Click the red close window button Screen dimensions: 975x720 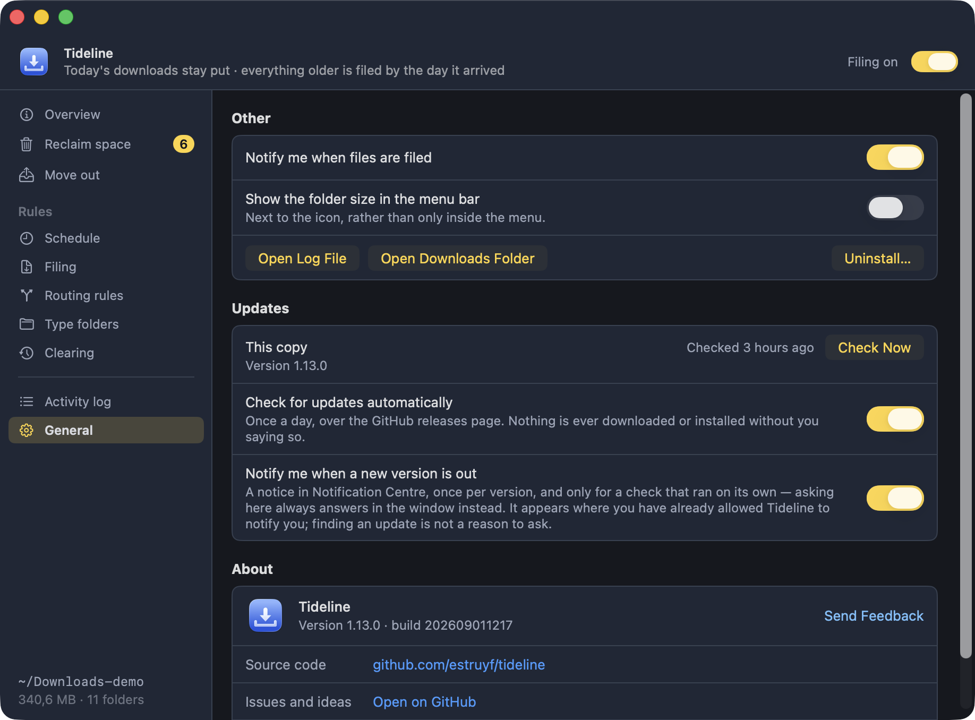(17, 17)
